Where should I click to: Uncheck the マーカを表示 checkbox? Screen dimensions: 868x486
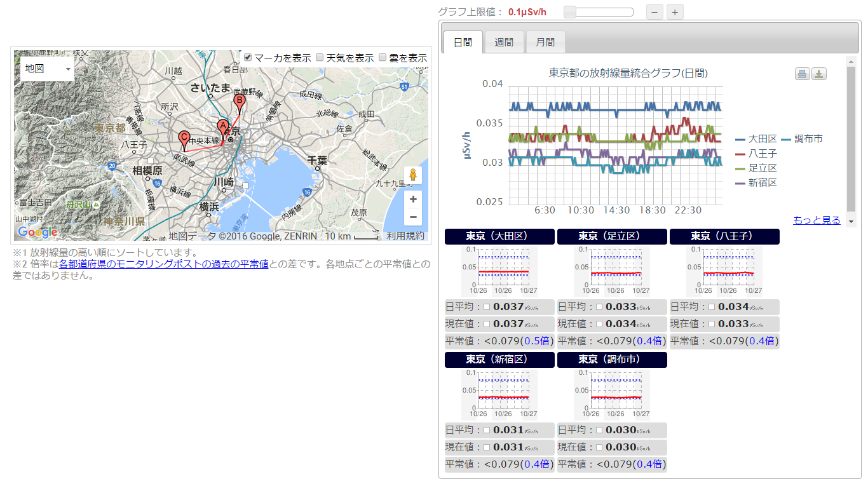click(248, 58)
